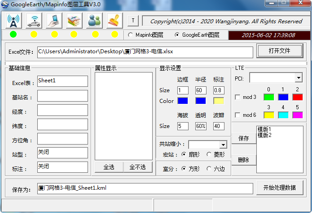Click the 方位角 input field

coord(62,139)
